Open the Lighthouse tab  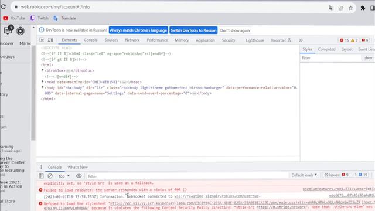(255, 40)
